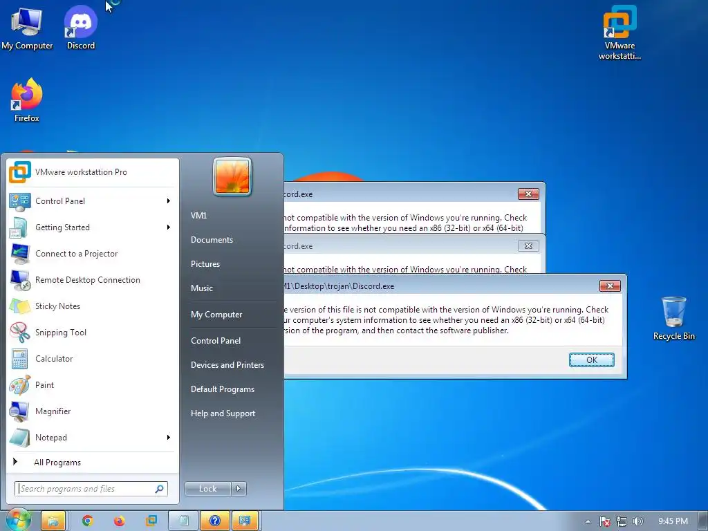Open the Help and Support taskbar window
This screenshot has width=708, height=531.
tap(215, 521)
